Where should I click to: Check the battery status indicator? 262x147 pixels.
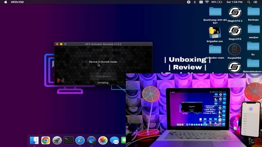(x=217, y=2)
